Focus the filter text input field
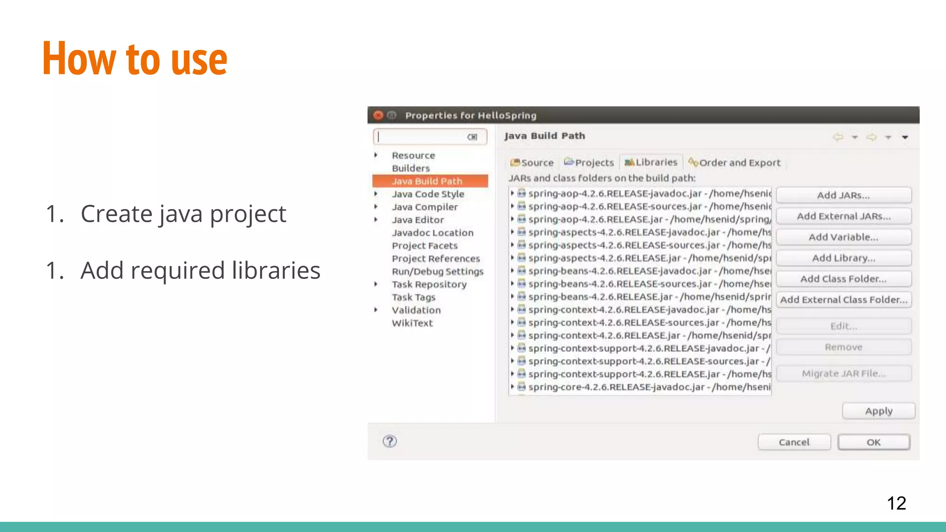This screenshot has height=532, width=946. (x=420, y=137)
